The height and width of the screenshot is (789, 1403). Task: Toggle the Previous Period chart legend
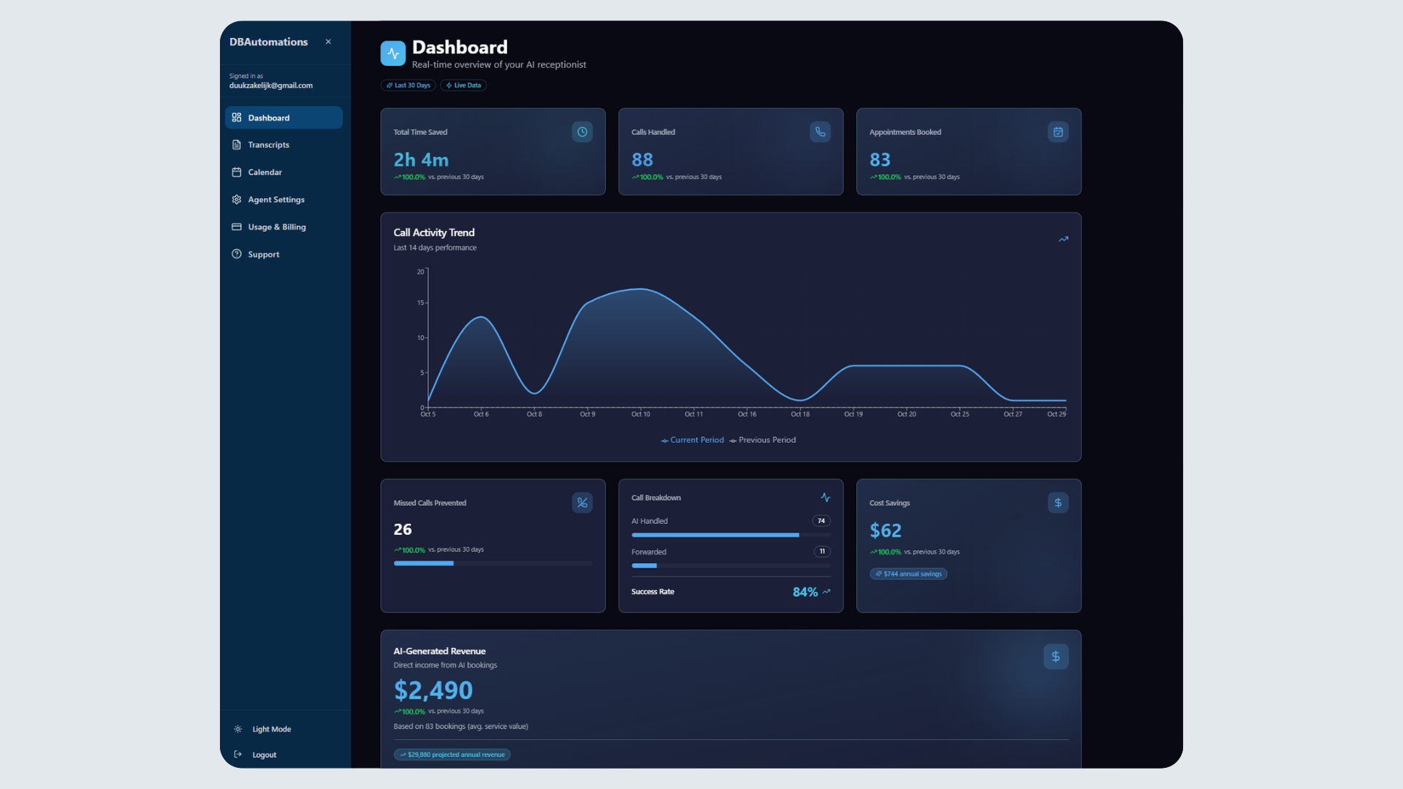(763, 440)
